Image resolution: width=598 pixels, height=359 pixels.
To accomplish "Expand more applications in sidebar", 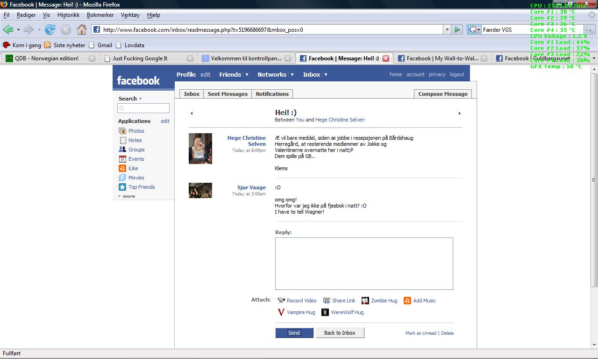I will [127, 196].
